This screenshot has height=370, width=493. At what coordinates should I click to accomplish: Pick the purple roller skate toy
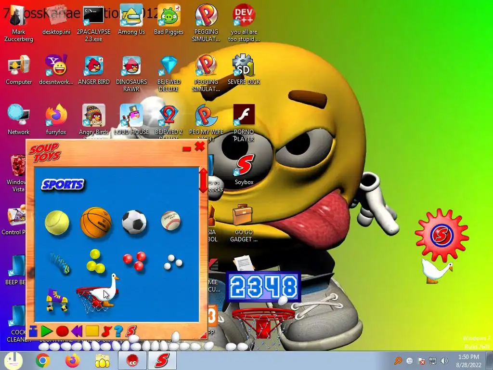(57, 300)
